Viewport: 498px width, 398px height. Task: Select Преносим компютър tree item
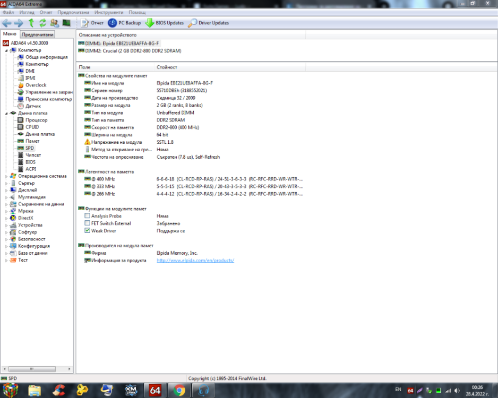pos(49,99)
